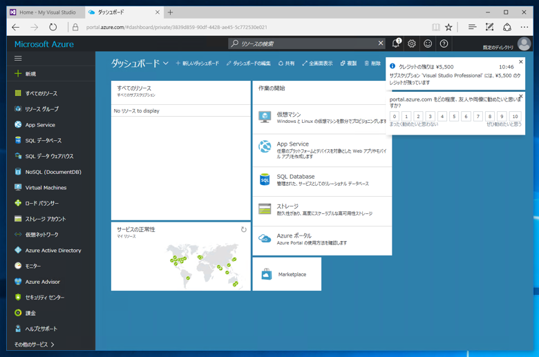Select rating 0 in survey

(395, 117)
